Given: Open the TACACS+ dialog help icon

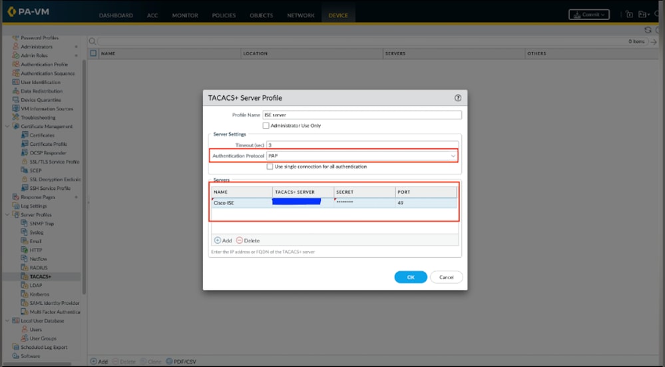Looking at the screenshot, I should click(x=457, y=98).
